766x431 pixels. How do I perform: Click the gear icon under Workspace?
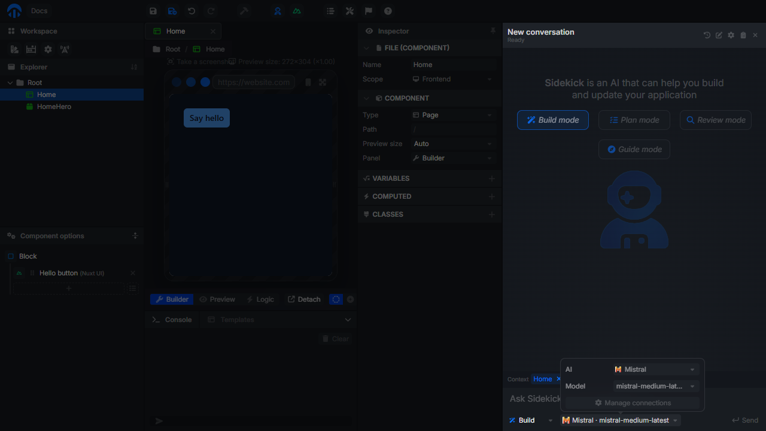coord(48,49)
